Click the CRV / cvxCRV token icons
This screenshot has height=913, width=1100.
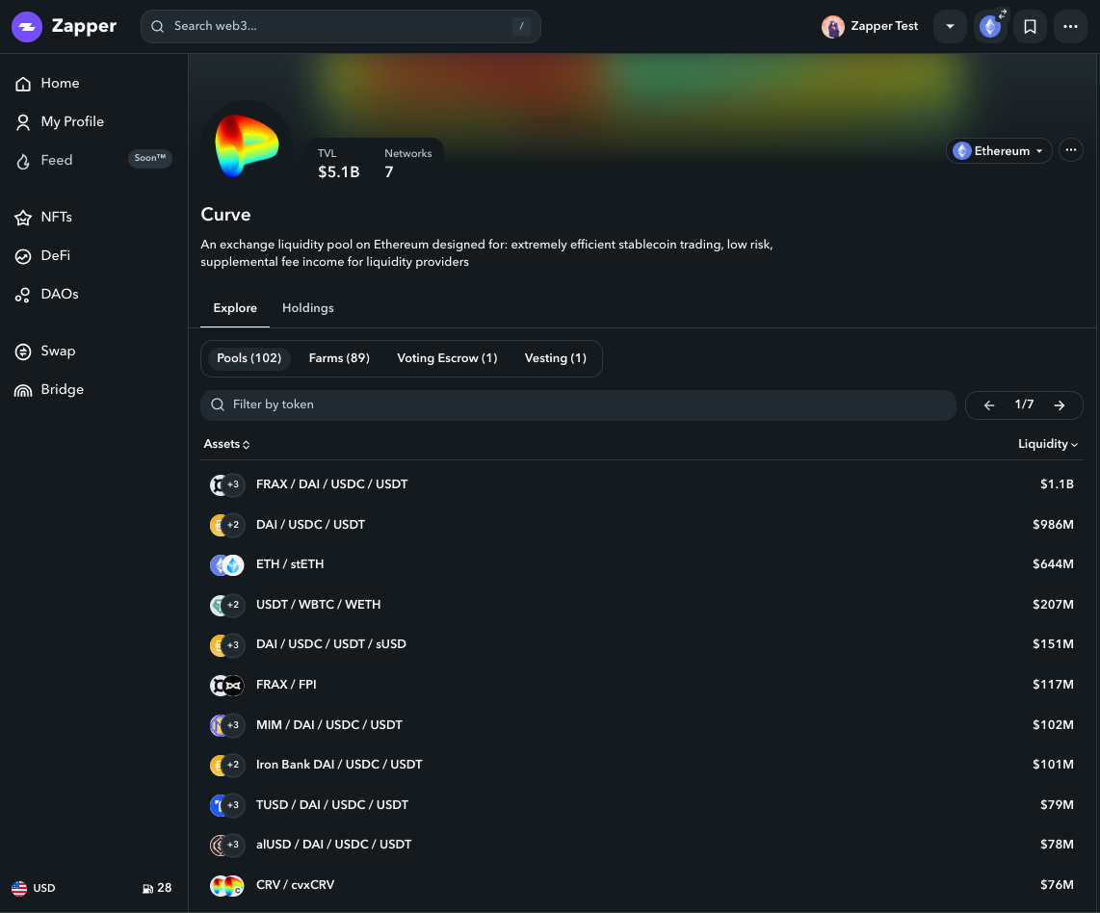coord(226,886)
